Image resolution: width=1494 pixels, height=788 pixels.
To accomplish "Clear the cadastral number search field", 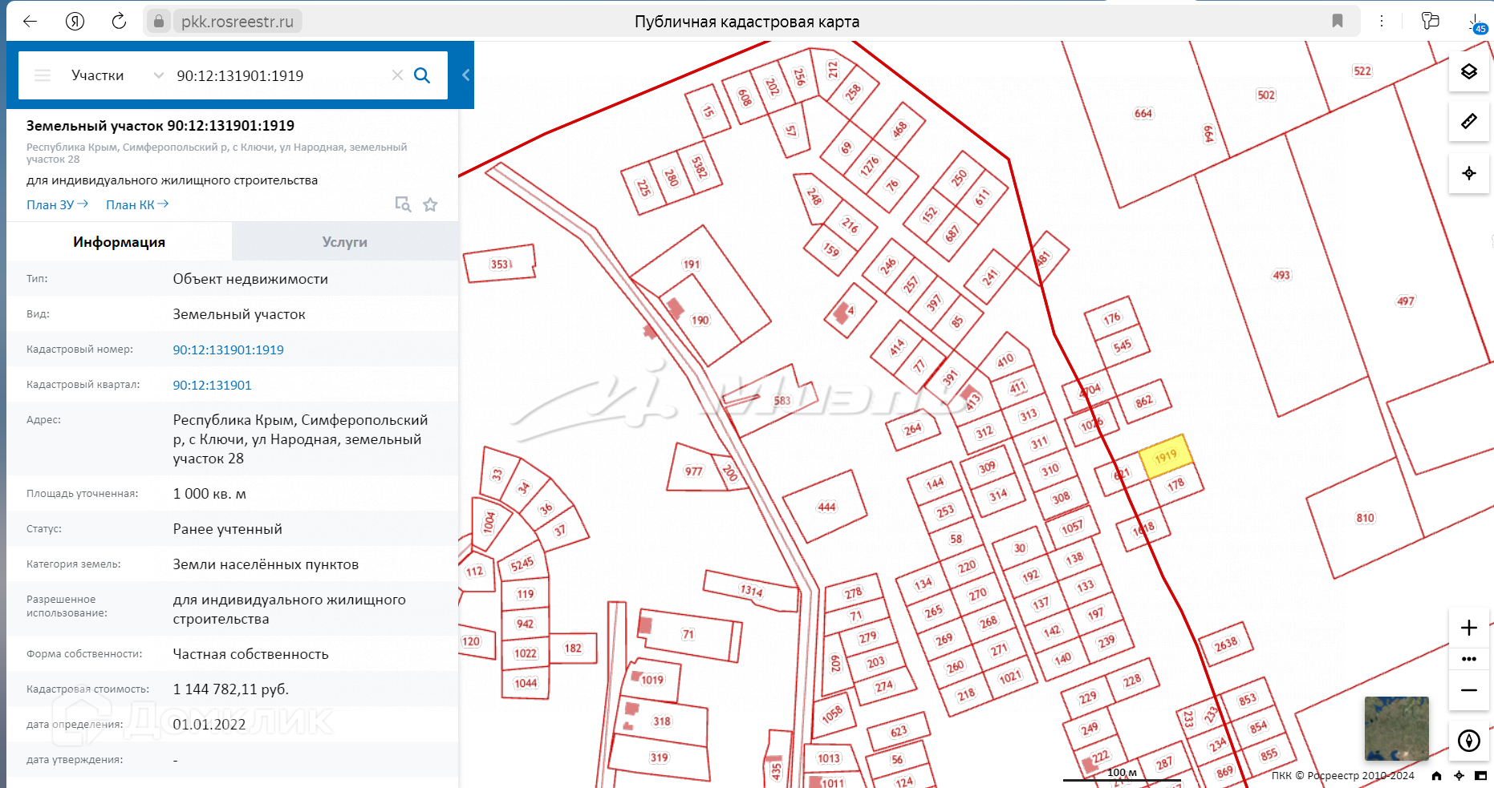I will 397,75.
